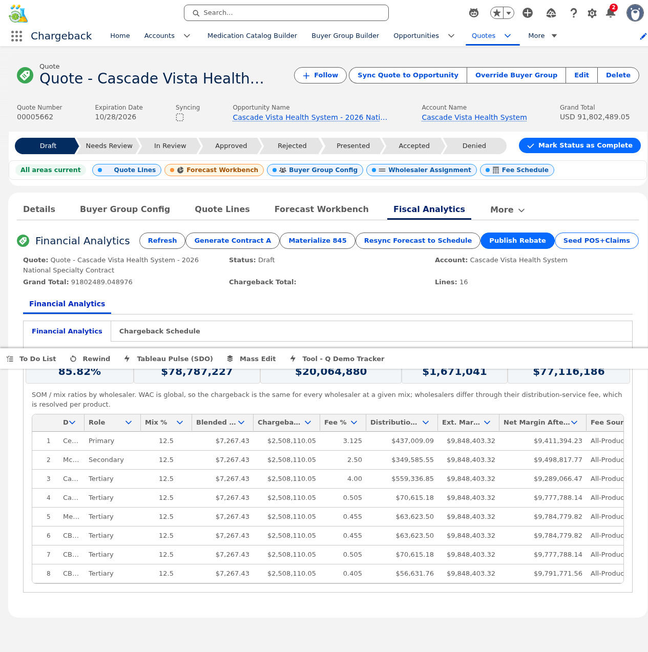648x652 pixels.
Task: Open the Role column header menu
Action: pos(129,423)
